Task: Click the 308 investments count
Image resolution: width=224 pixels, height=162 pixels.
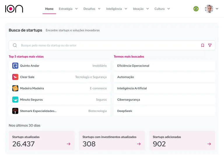Action: coord(89,144)
